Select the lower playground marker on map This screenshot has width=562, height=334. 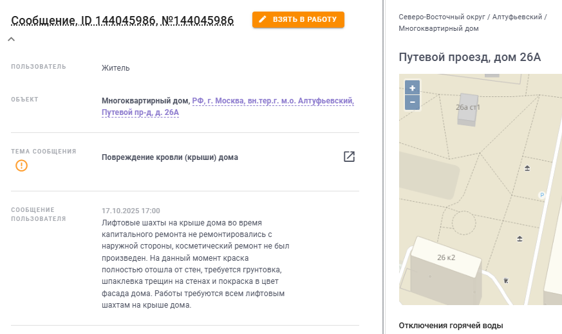[520, 238]
